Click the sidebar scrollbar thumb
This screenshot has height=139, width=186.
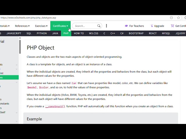pyautogui.click(x=20, y=47)
